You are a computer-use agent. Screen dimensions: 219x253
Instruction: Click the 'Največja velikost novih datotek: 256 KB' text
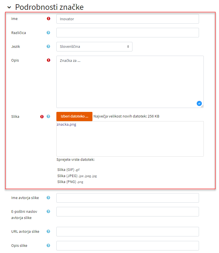pos(126,116)
